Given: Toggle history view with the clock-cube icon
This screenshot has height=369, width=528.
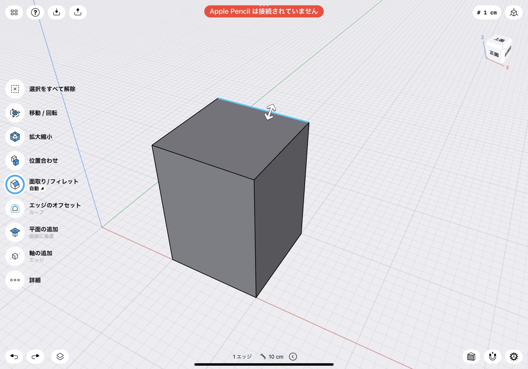Looking at the screenshot, I should coord(514,12).
